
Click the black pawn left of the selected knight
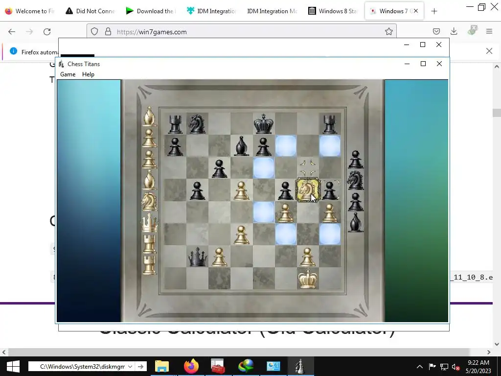click(285, 190)
